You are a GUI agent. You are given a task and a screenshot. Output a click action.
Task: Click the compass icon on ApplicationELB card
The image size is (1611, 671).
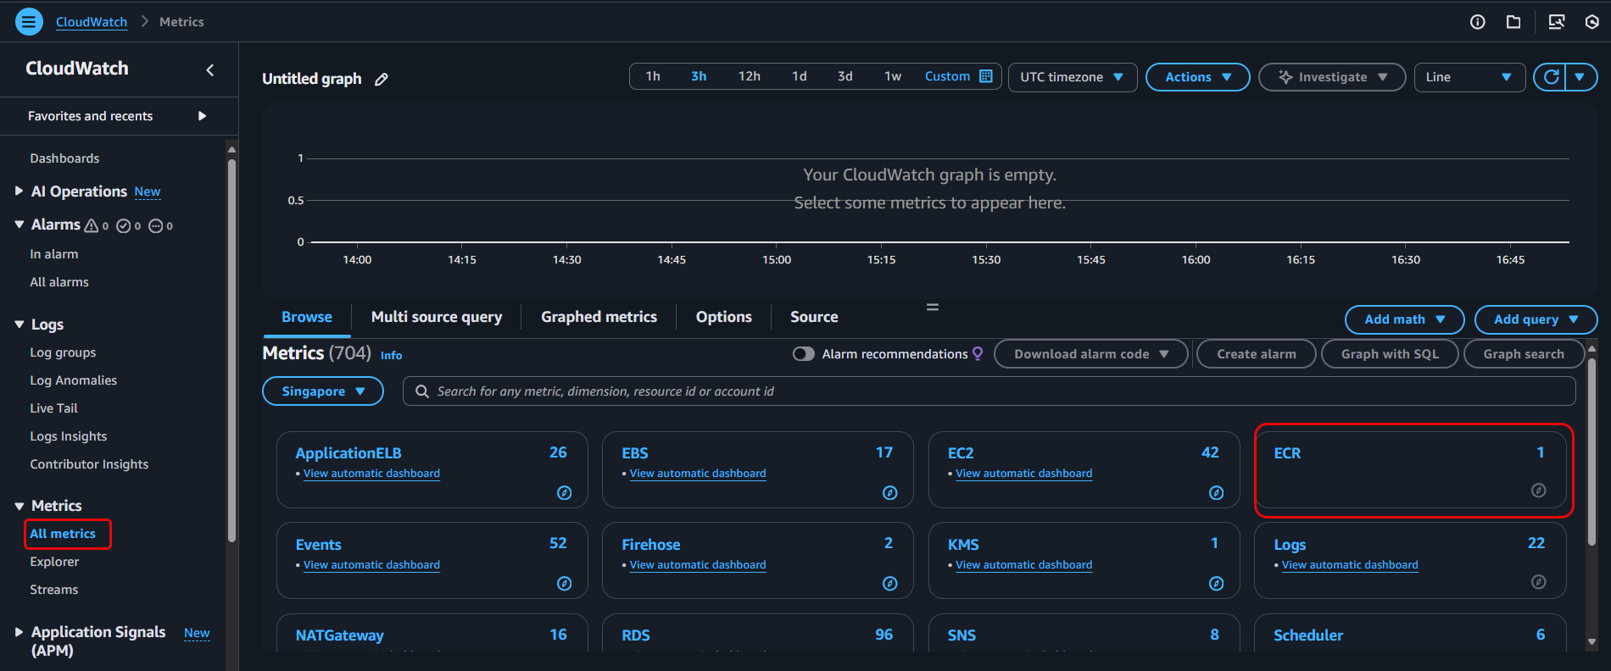point(564,492)
